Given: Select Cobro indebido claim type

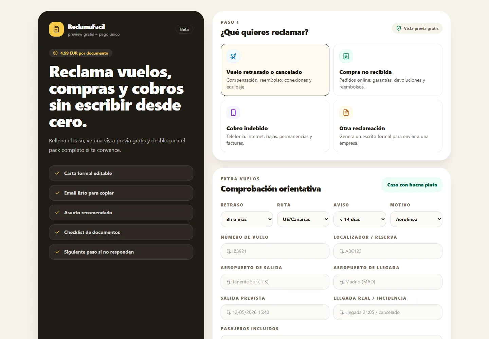Looking at the screenshot, I should [x=275, y=126].
